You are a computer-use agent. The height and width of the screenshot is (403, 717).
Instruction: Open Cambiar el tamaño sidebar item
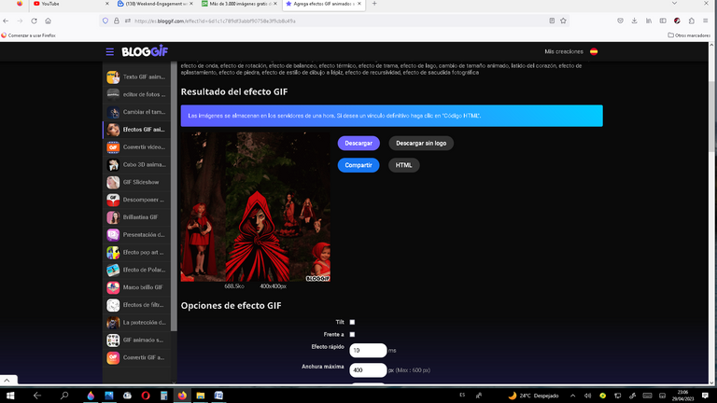[136, 112]
